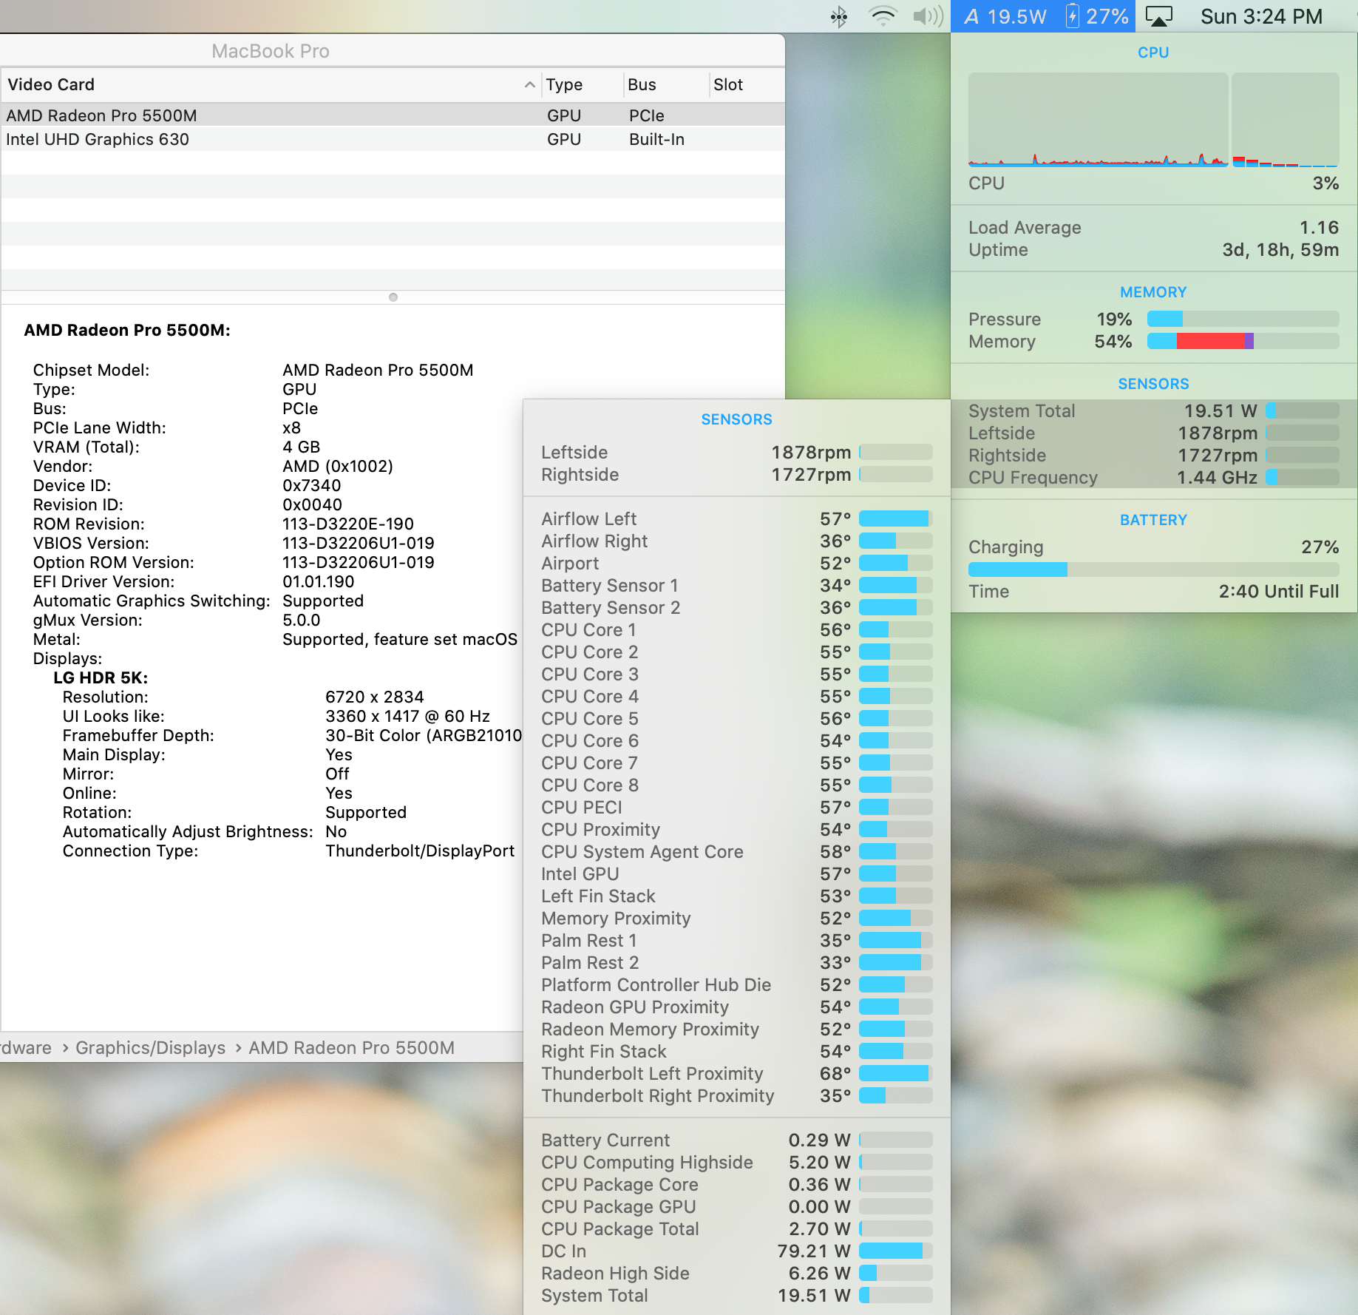
Task: Click the LG HDR 5K display heading
Action: (101, 677)
